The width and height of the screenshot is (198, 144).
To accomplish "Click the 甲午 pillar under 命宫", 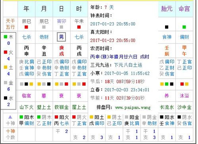I will click(184, 51).
